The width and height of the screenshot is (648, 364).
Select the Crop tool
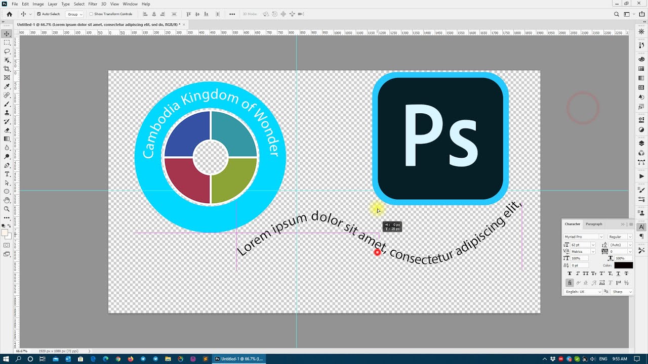click(7, 69)
